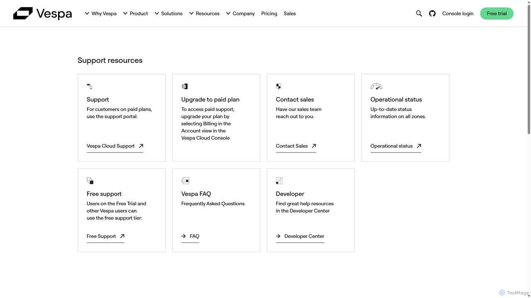
Task: Expand the Company menu chevron
Action: click(x=228, y=13)
